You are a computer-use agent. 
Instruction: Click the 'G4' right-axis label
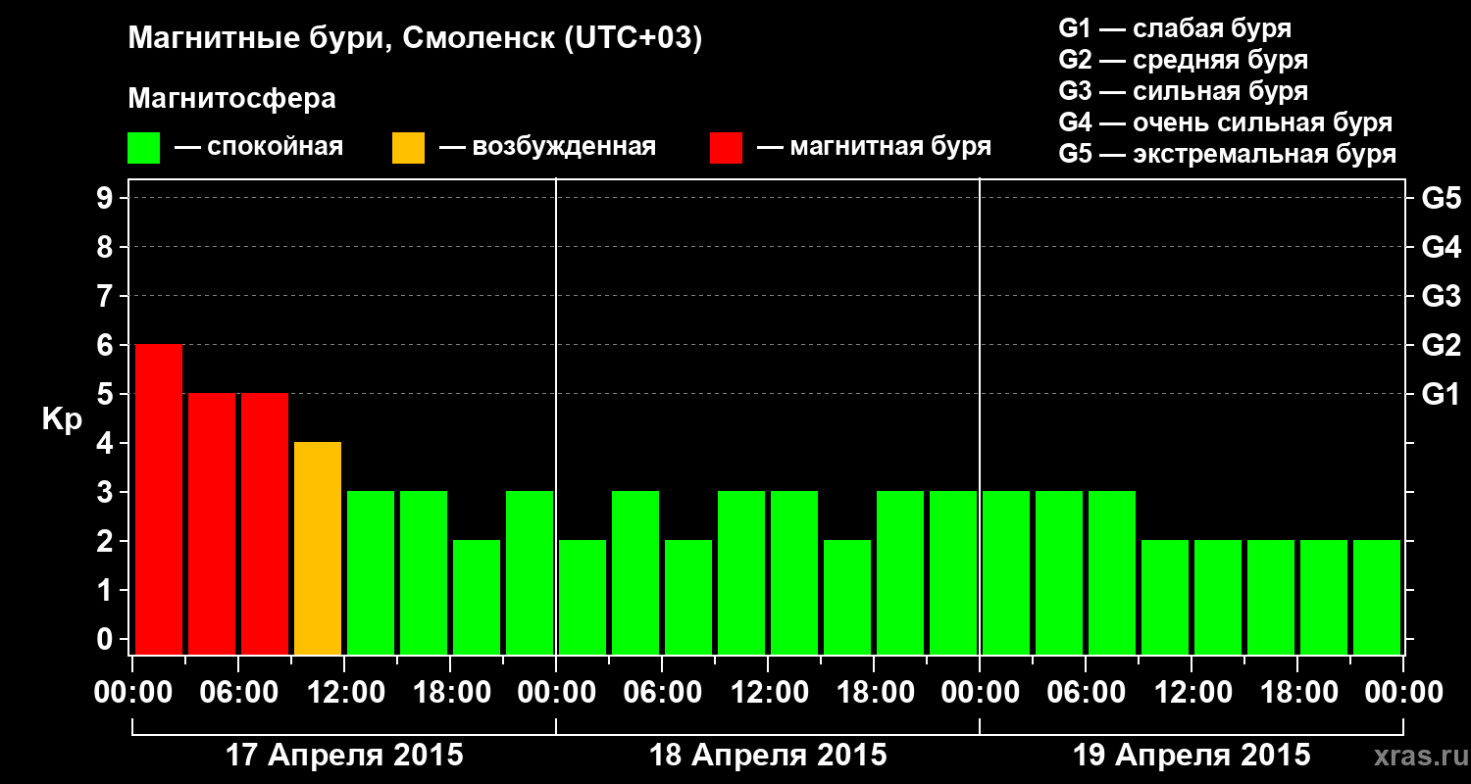[1441, 247]
